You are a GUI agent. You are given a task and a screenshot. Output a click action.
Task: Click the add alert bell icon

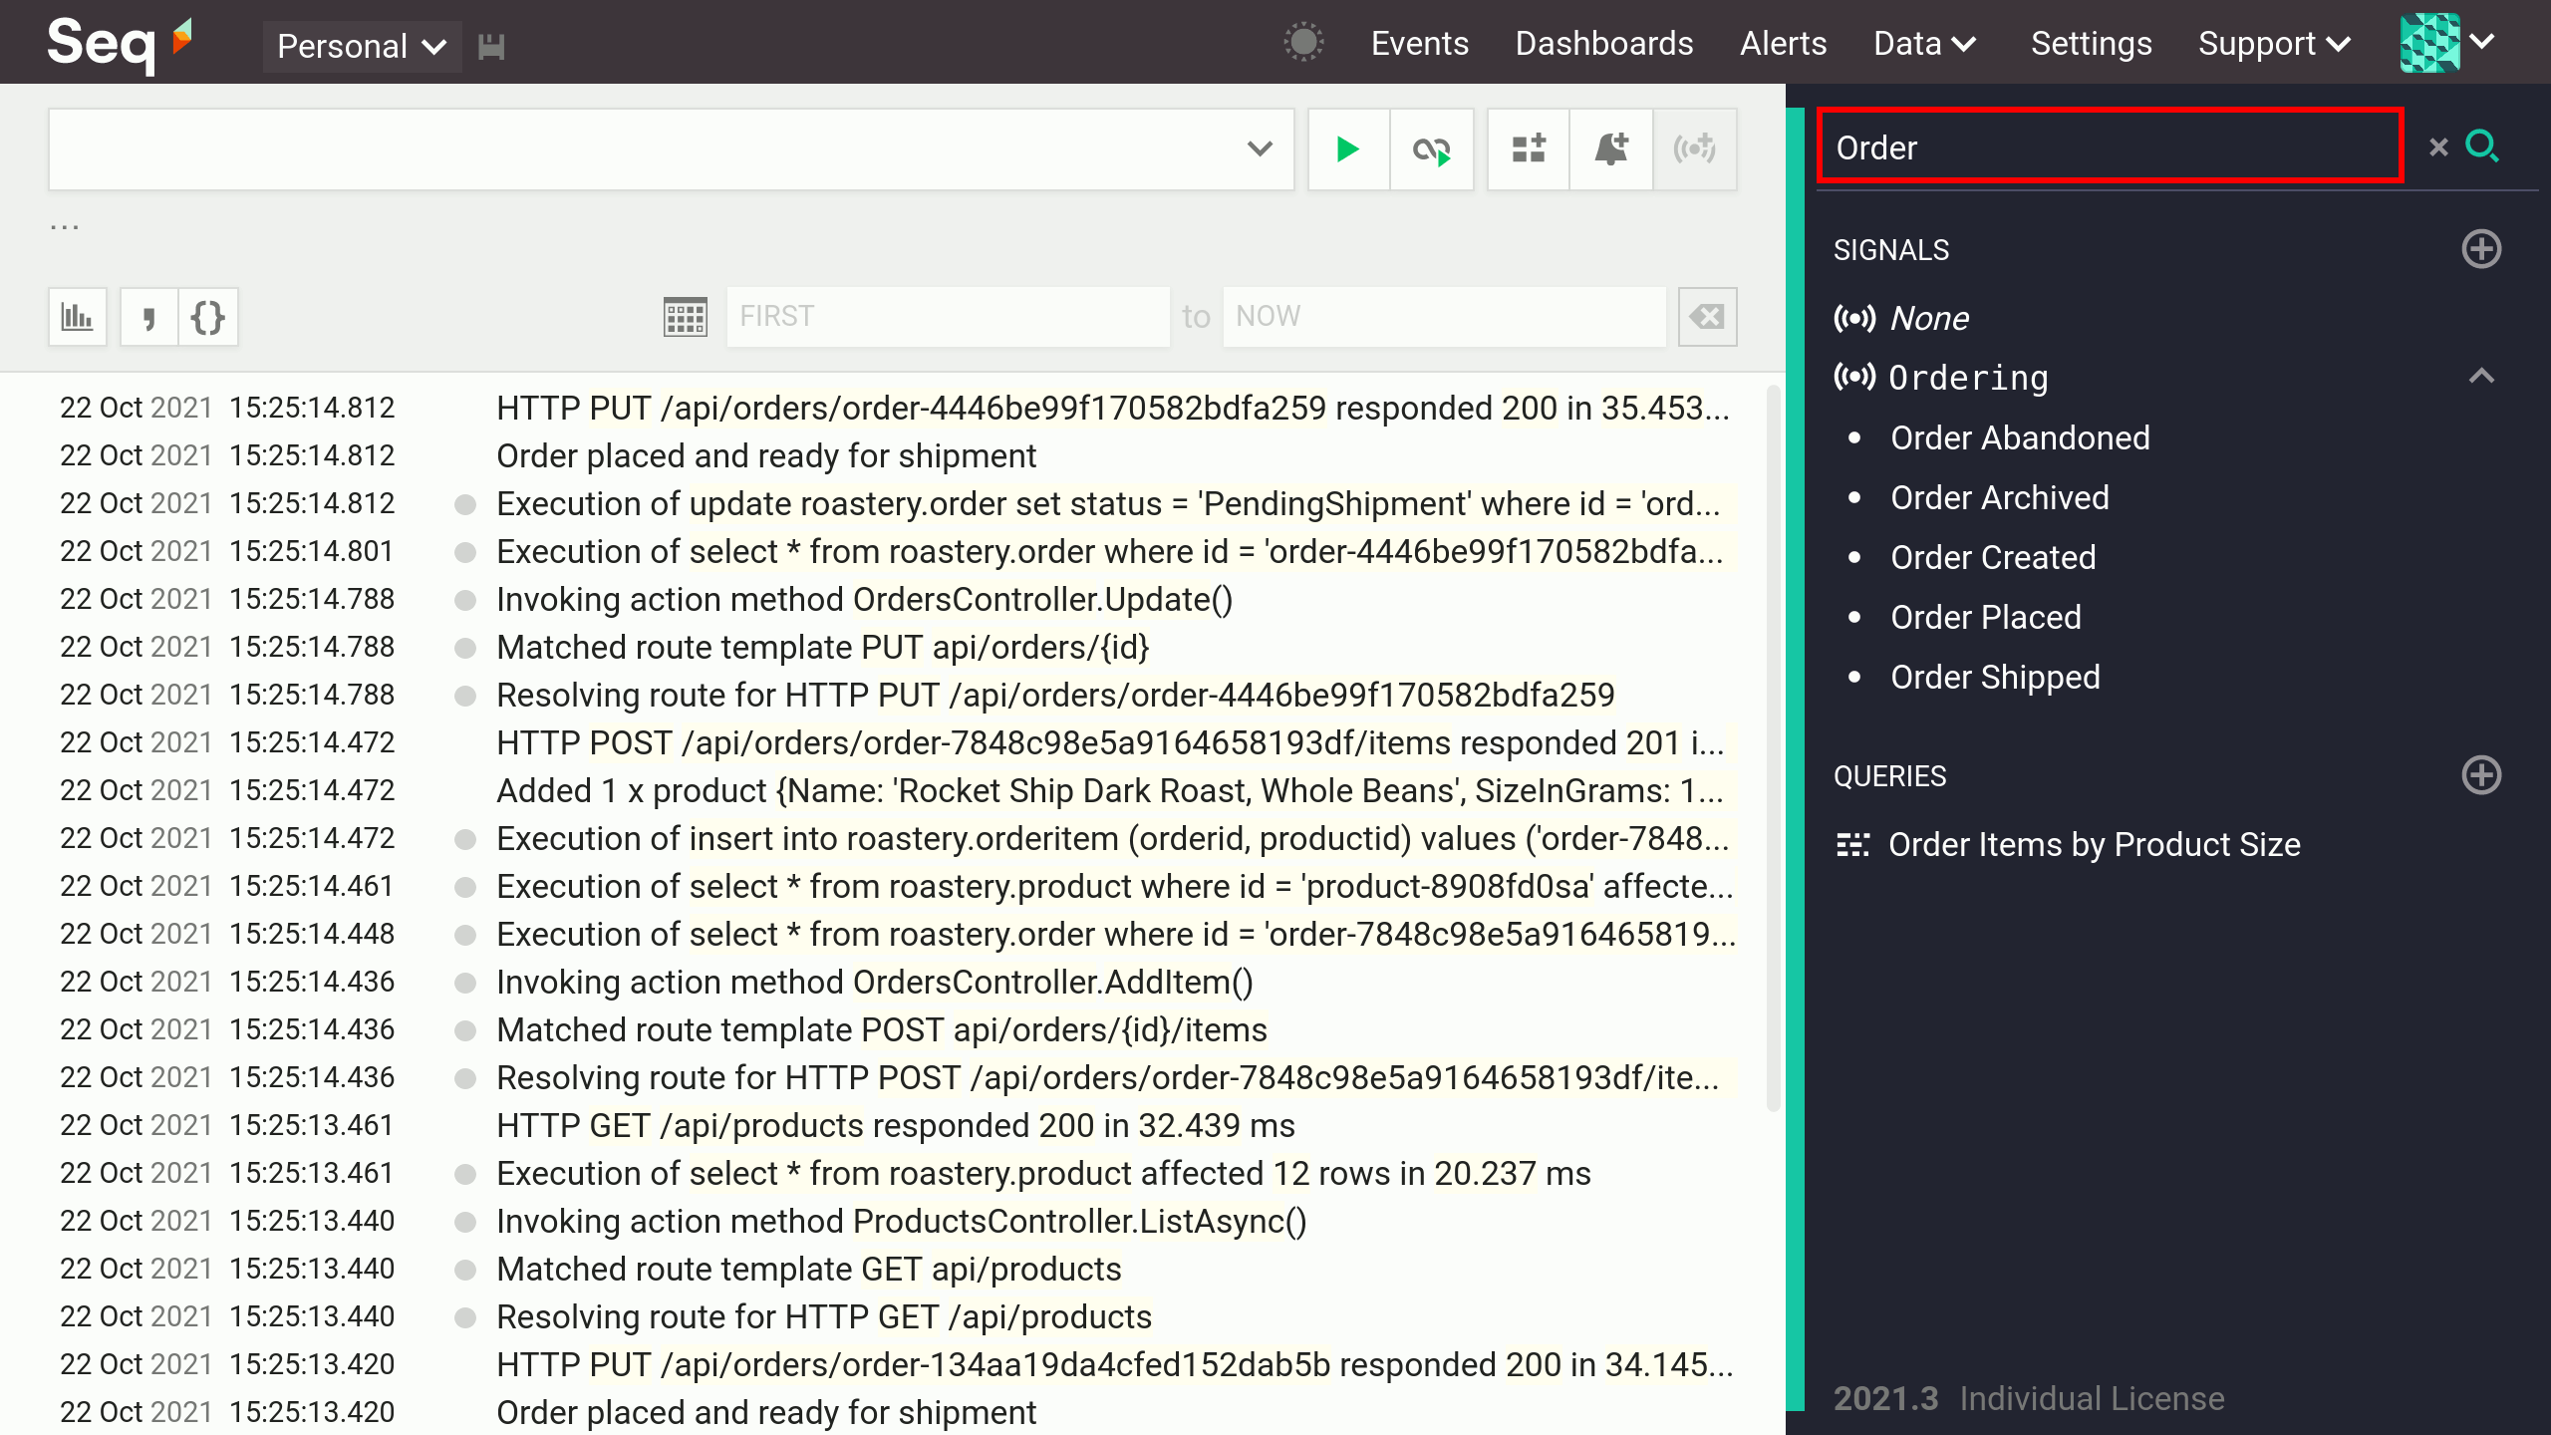tap(1611, 149)
